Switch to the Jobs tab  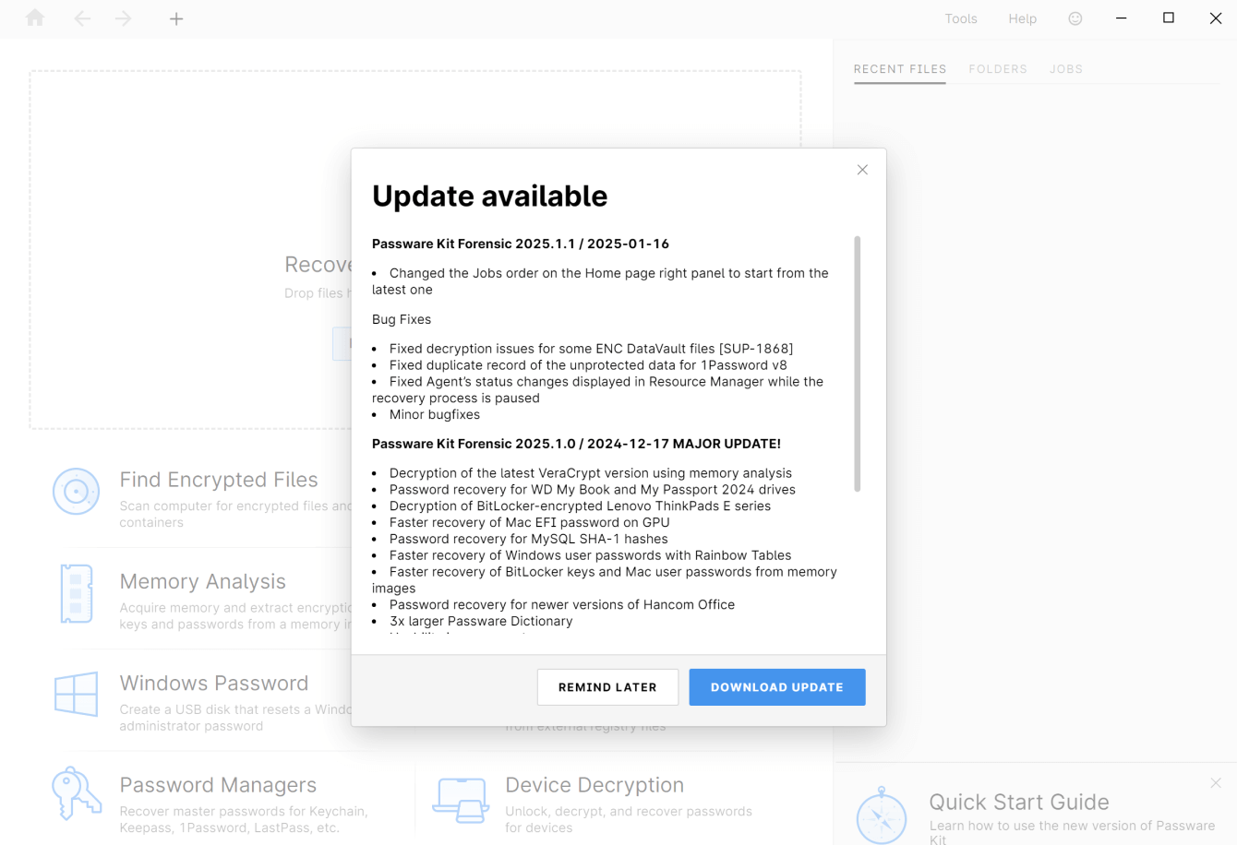click(1066, 69)
